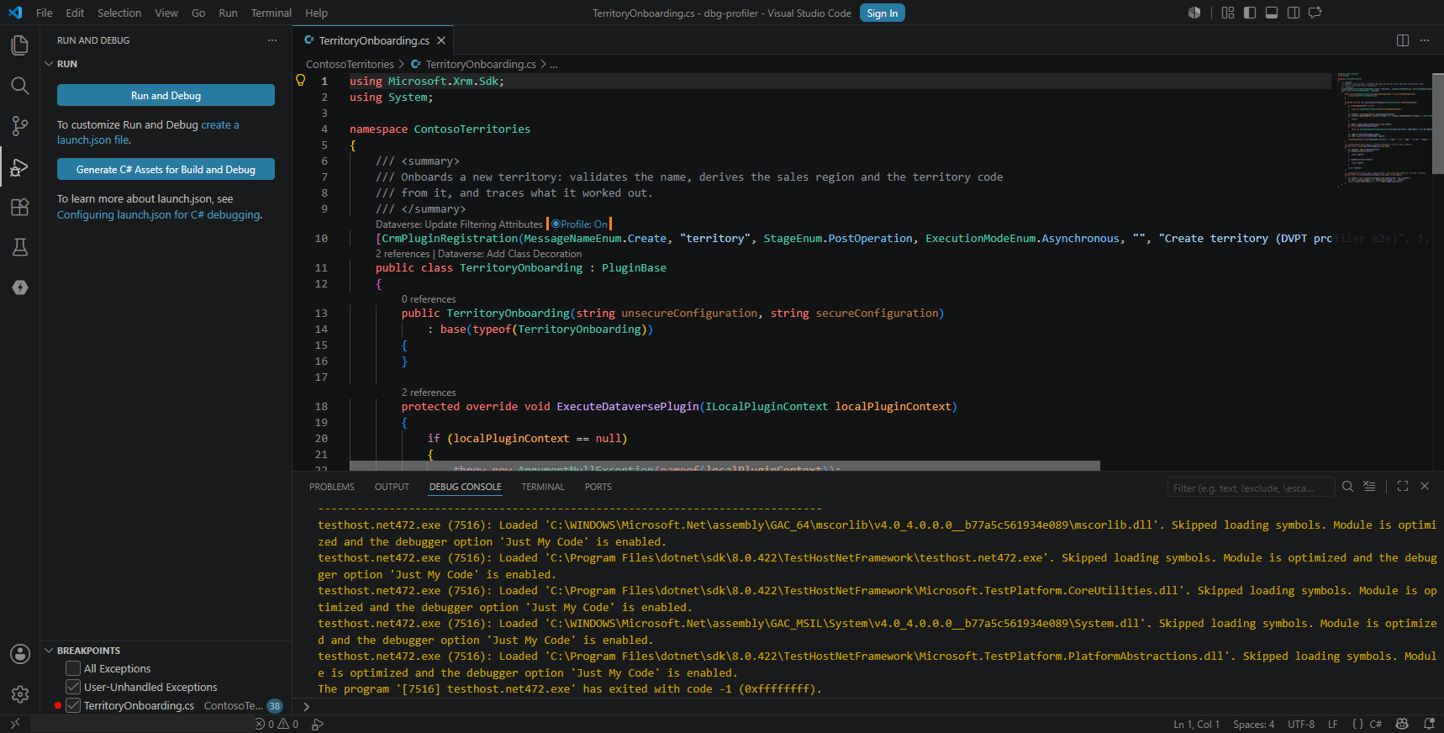Open the File menu
The image size is (1444, 733).
point(45,13)
